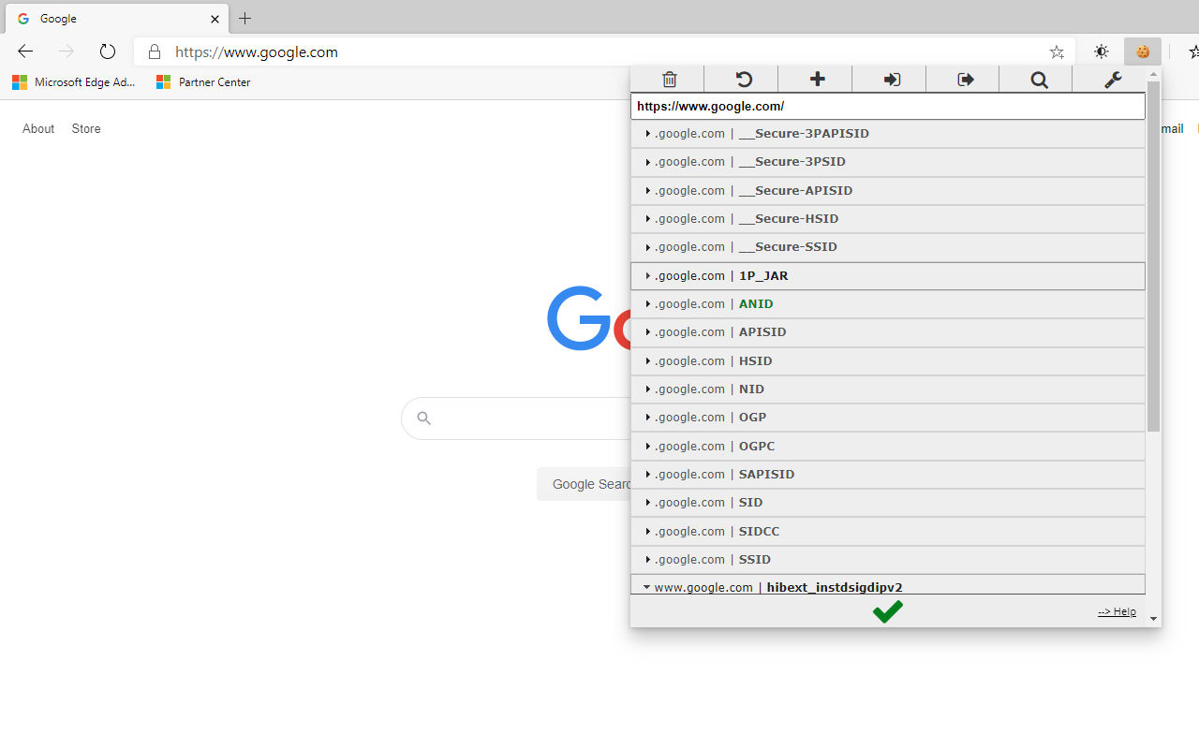Expand the SSID cookie row

888,560
